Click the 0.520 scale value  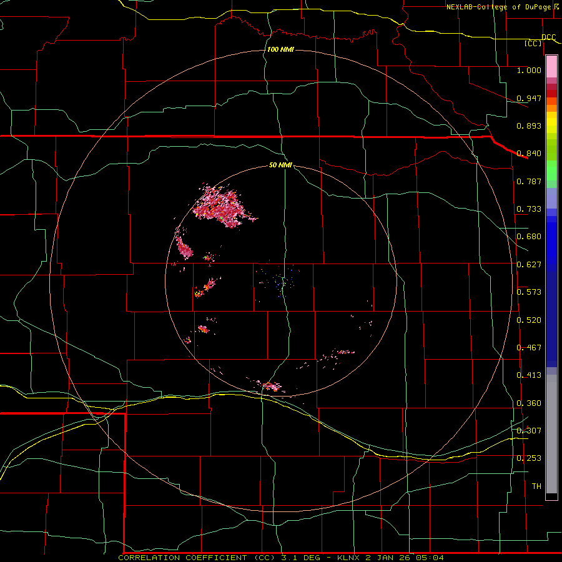click(x=529, y=320)
